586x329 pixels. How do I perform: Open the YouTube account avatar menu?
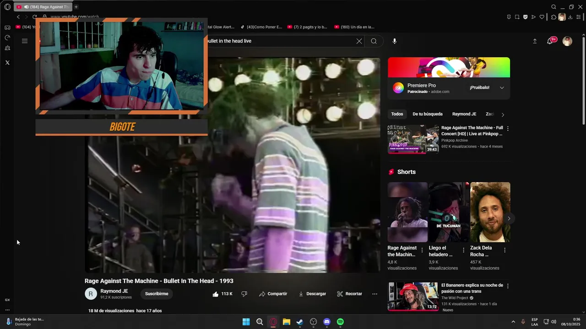click(567, 41)
